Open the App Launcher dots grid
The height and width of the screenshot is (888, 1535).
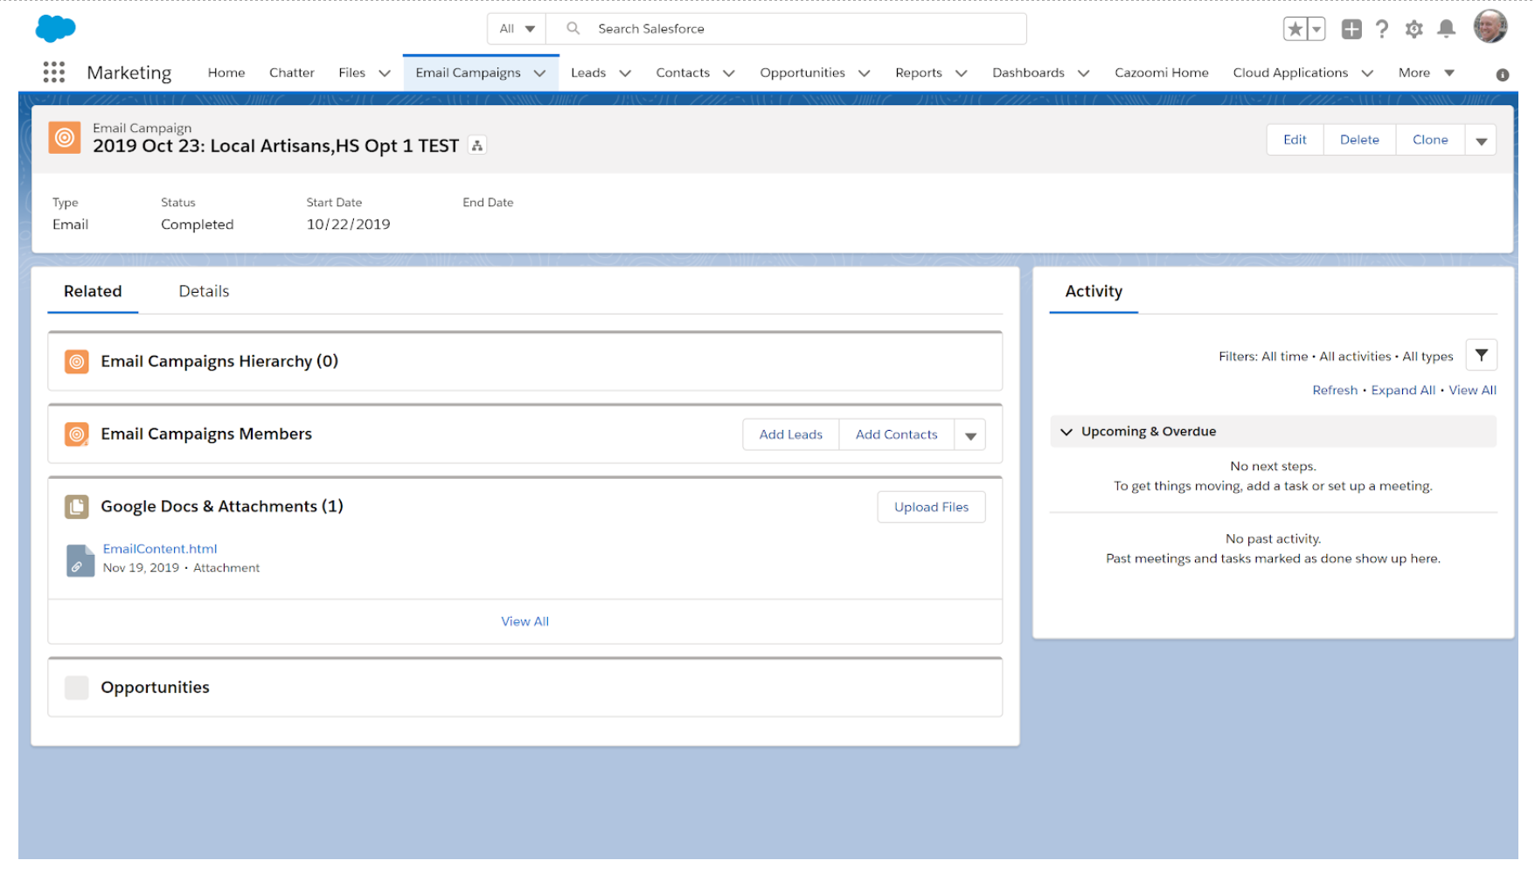tap(54, 73)
